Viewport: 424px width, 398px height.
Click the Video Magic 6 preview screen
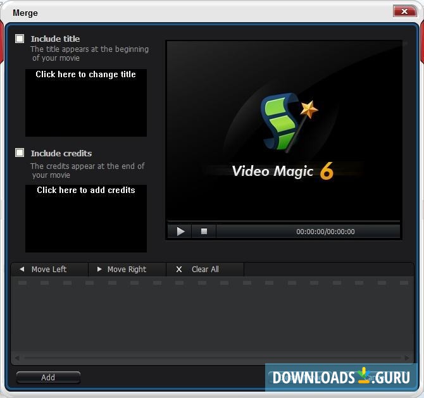pos(284,130)
